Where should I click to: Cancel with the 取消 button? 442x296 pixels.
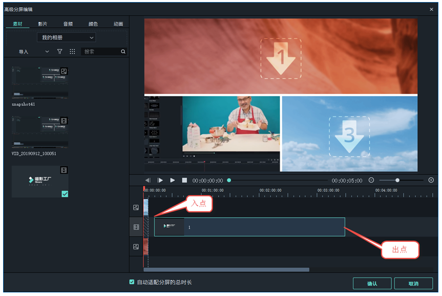coord(413,284)
